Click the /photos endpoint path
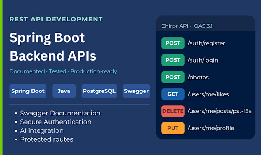This screenshot has width=261, height=155. [198, 77]
